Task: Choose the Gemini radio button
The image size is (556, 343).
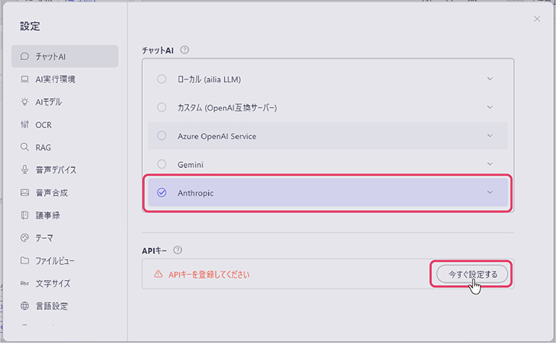Action: [162, 164]
